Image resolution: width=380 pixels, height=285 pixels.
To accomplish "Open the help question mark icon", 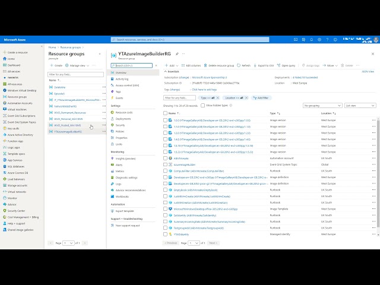I will click(x=327, y=40).
